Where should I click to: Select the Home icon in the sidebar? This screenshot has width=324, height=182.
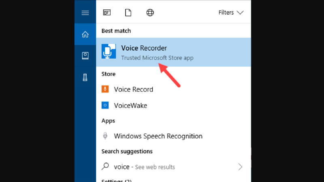click(x=85, y=34)
